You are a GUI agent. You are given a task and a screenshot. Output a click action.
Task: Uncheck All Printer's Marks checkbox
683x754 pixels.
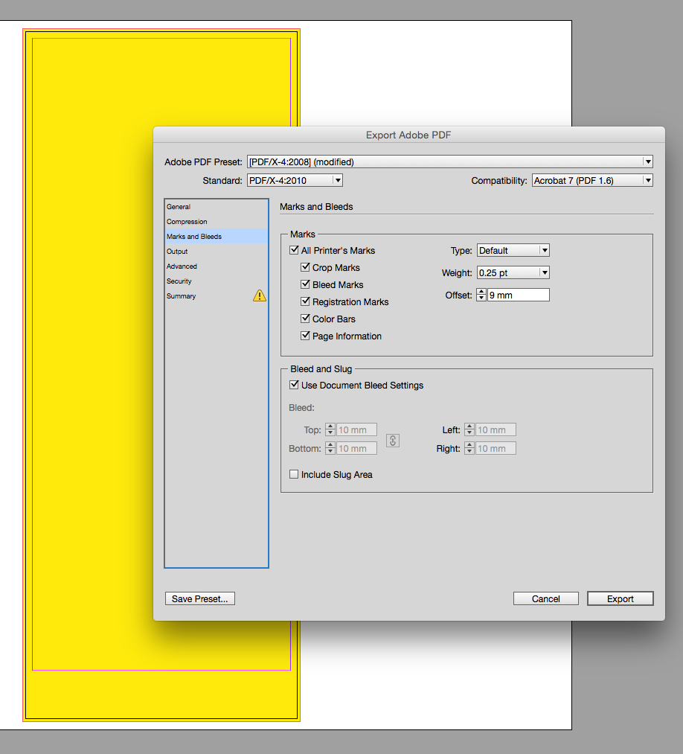(294, 250)
